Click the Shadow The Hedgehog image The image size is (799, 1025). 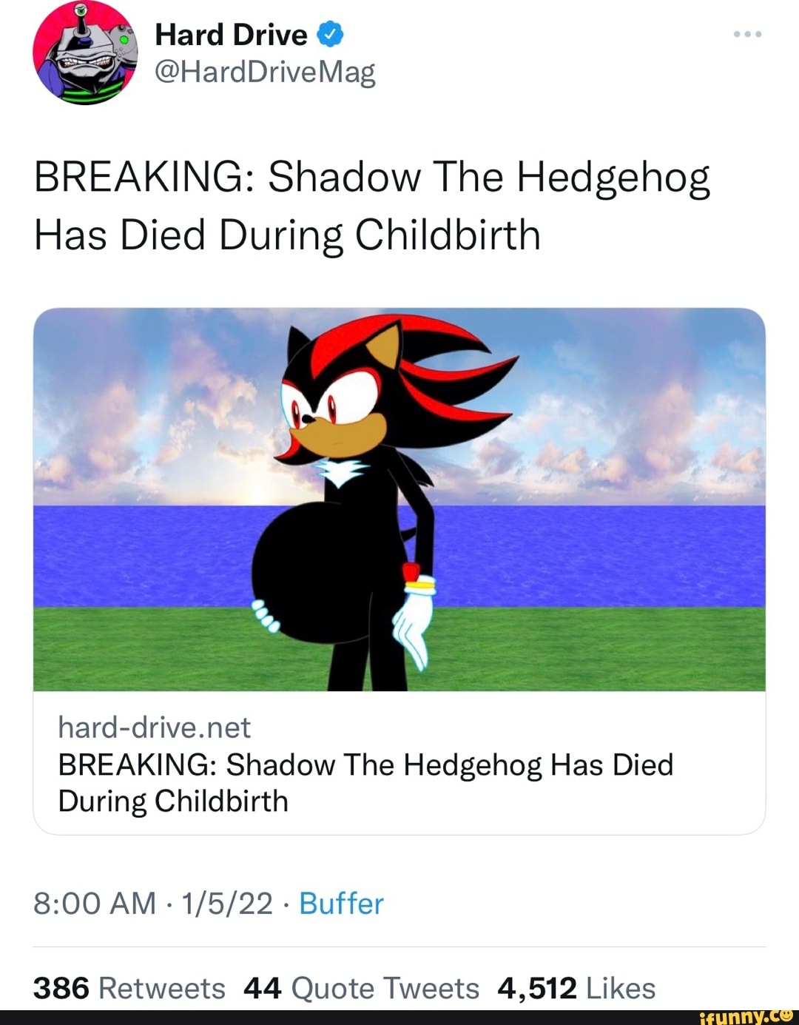[399, 500]
